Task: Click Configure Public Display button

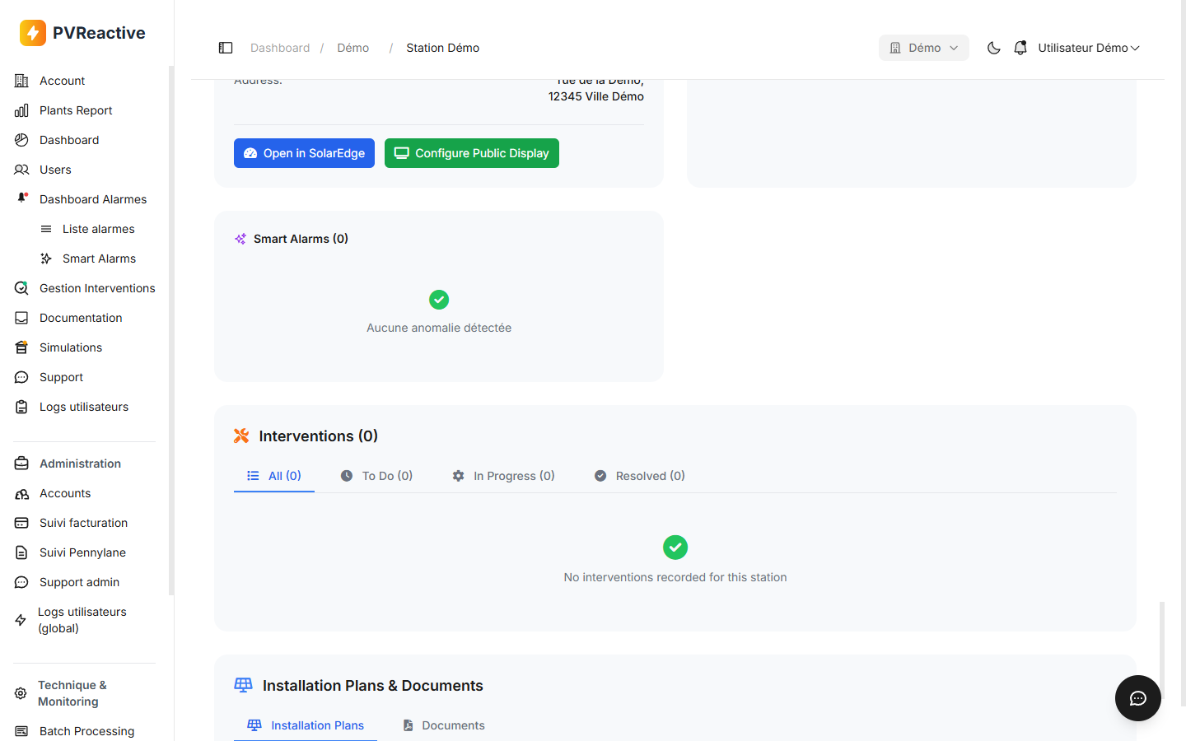Action: point(472,153)
